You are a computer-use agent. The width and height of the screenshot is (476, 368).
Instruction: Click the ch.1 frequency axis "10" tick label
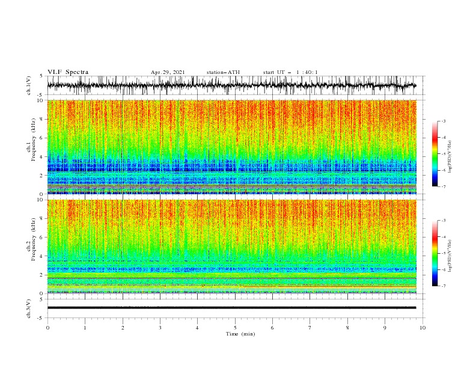click(41, 100)
